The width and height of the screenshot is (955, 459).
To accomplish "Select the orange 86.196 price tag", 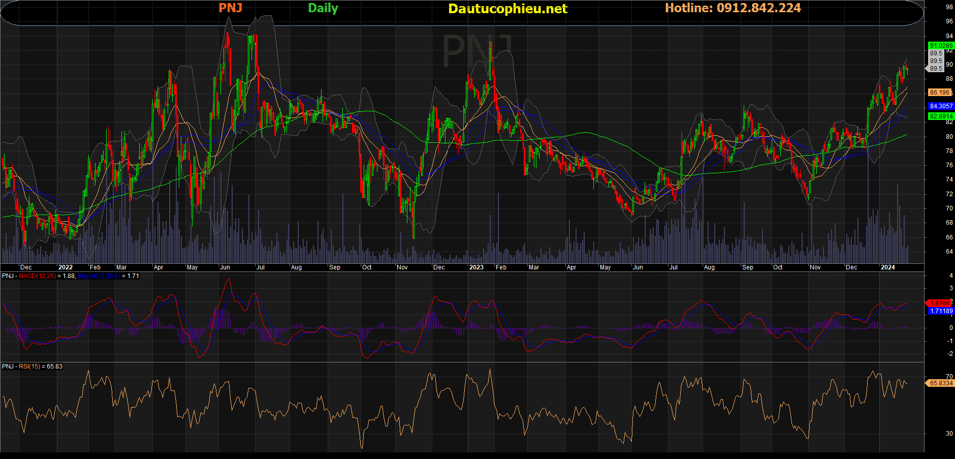I will [940, 93].
